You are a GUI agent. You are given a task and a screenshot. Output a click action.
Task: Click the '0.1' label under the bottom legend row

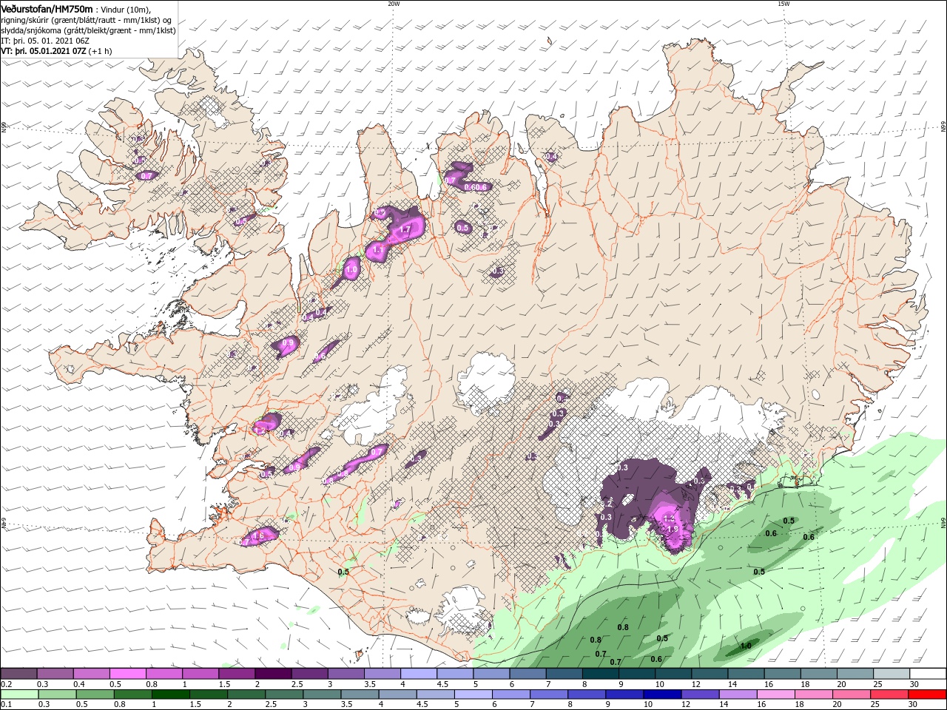tap(5, 705)
